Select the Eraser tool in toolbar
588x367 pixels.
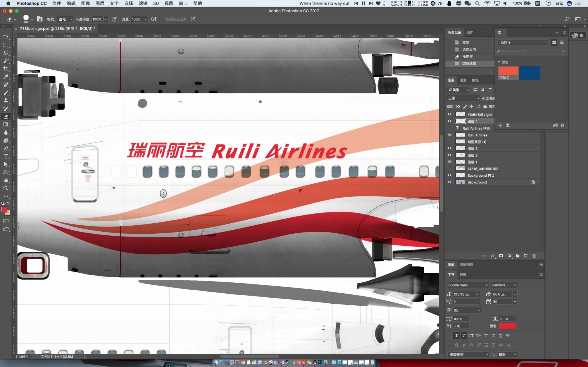[6, 117]
